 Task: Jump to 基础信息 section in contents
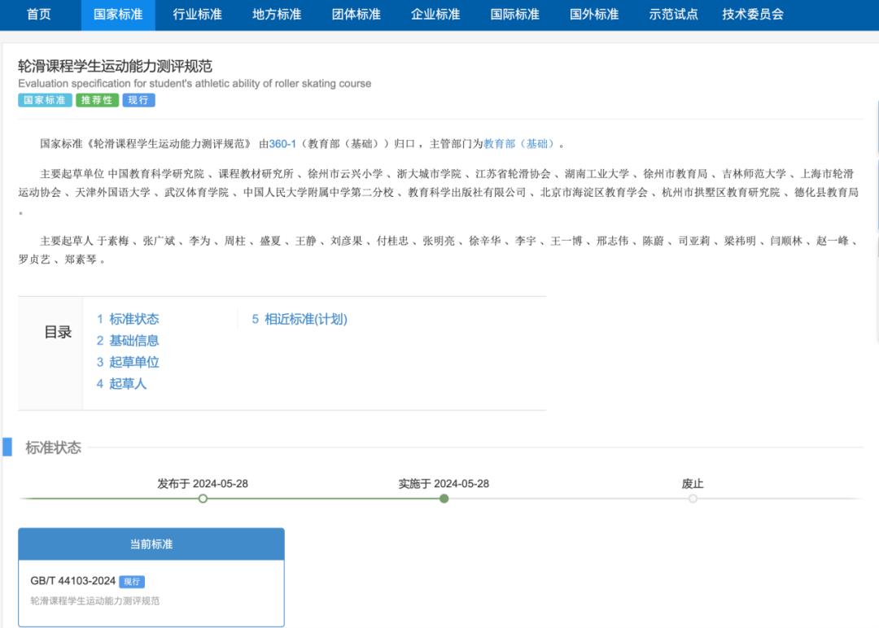[128, 341]
